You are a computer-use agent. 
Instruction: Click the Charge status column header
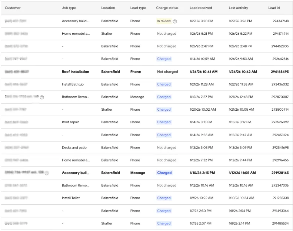[167, 8]
